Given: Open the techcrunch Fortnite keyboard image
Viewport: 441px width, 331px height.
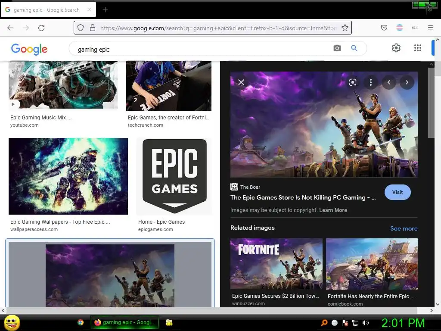Looking at the screenshot, I should [169, 86].
